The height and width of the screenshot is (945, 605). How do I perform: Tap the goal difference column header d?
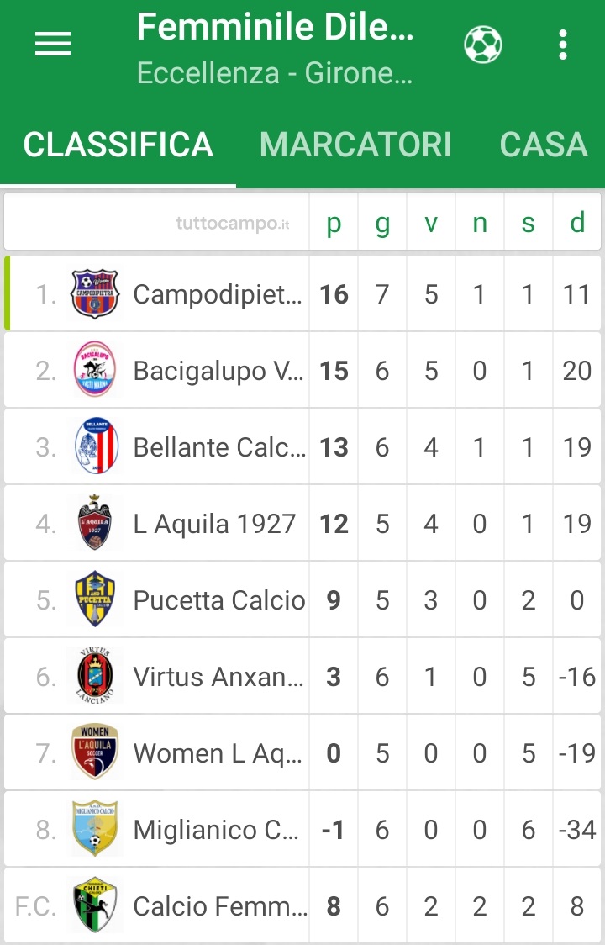(577, 222)
